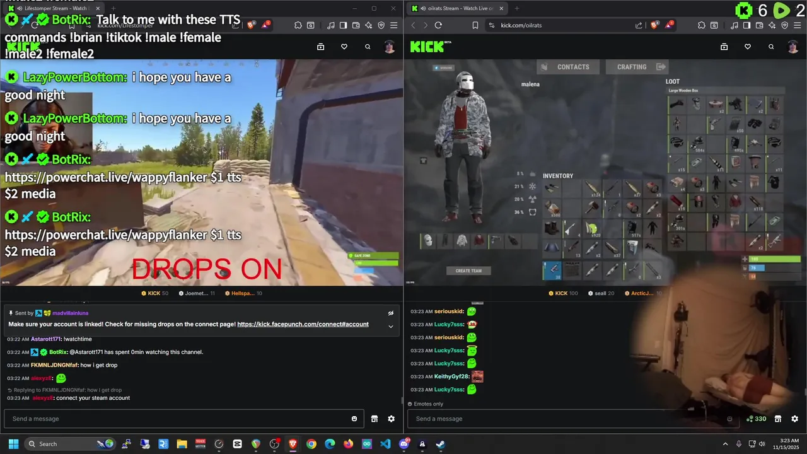Open profile avatar menu on Lifestomper page
807x454 pixels.
click(x=390, y=47)
